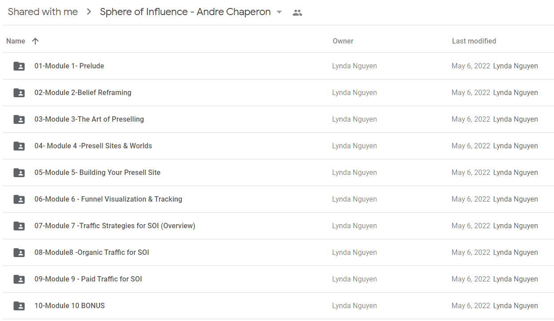Click the folder icon for 09-Module 9 - Paid Traffic for SOI
554x321 pixels.
point(19,279)
